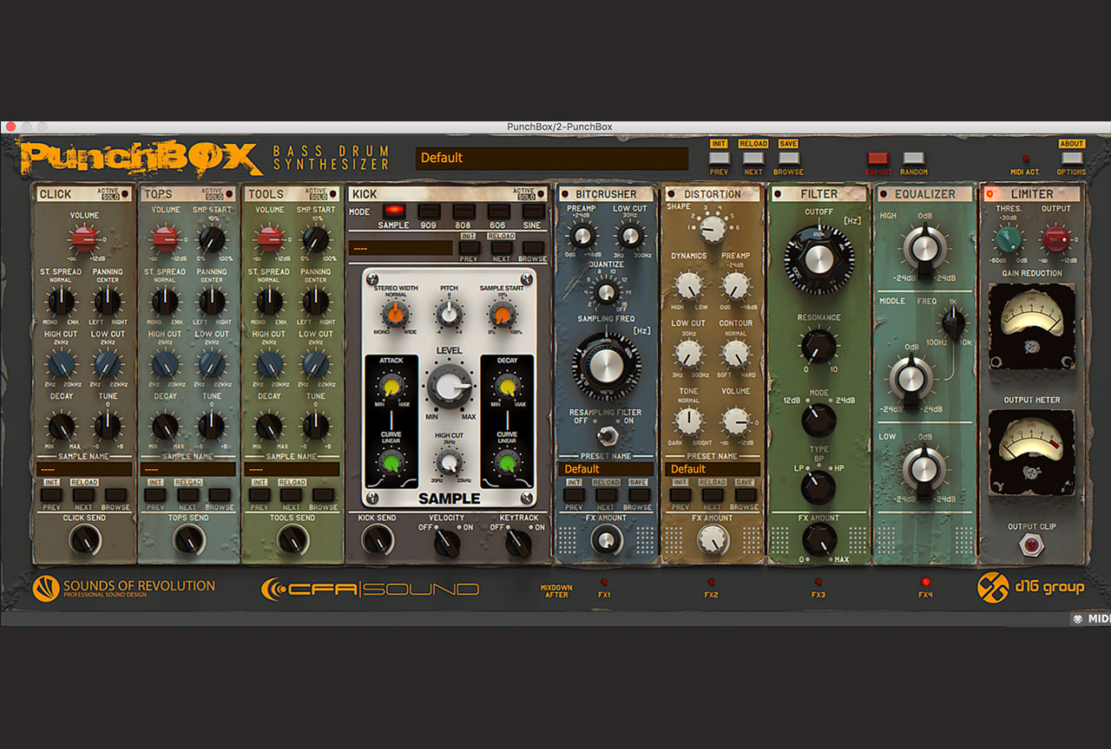Click the Sounds of Revolution logo

point(124,589)
